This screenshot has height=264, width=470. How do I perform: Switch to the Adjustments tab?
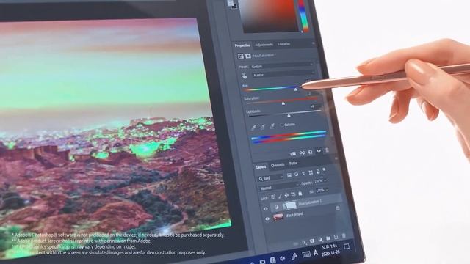[264, 45]
